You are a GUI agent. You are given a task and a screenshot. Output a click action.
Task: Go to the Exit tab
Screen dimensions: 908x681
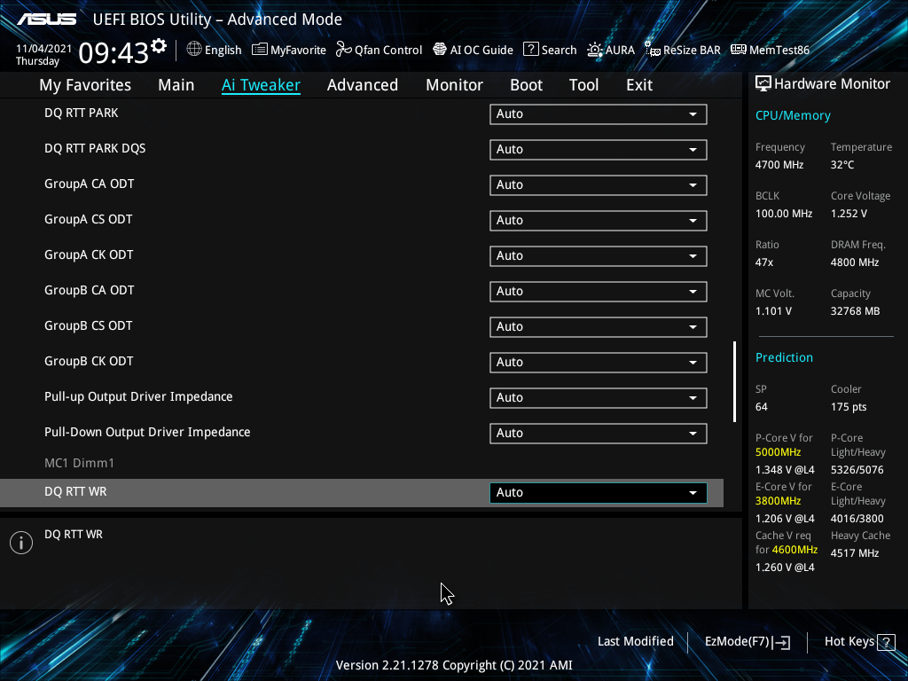(639, 85)
